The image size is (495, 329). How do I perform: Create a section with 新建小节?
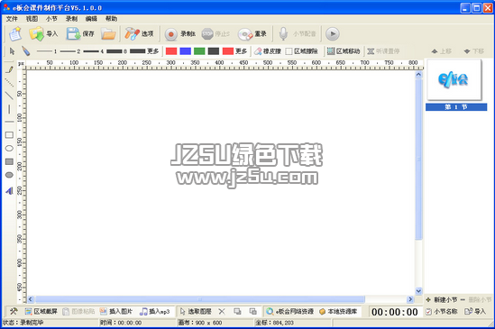pos(441,299)
